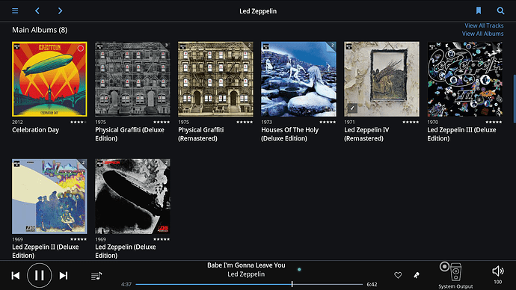Open the play queue icon
This screenshot has width=516, height=290.
96,276
